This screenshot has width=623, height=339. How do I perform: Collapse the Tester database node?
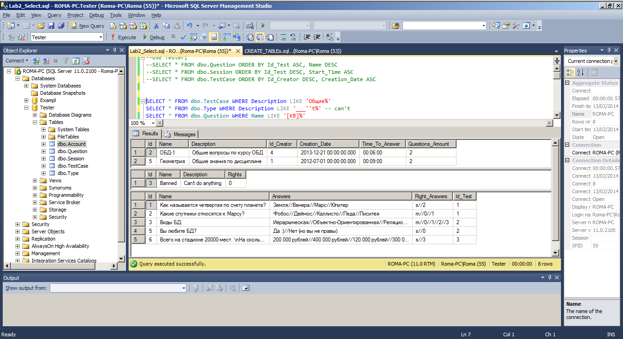(26, 108)
